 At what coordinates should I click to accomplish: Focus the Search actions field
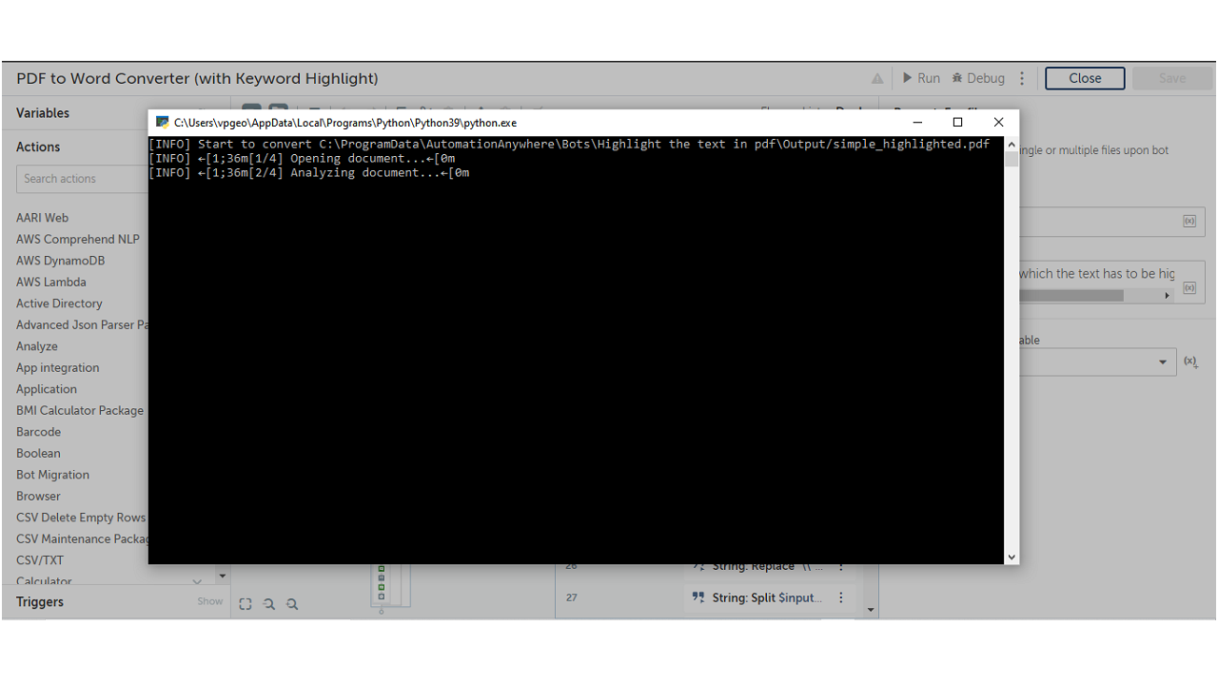tap(82, 179)
